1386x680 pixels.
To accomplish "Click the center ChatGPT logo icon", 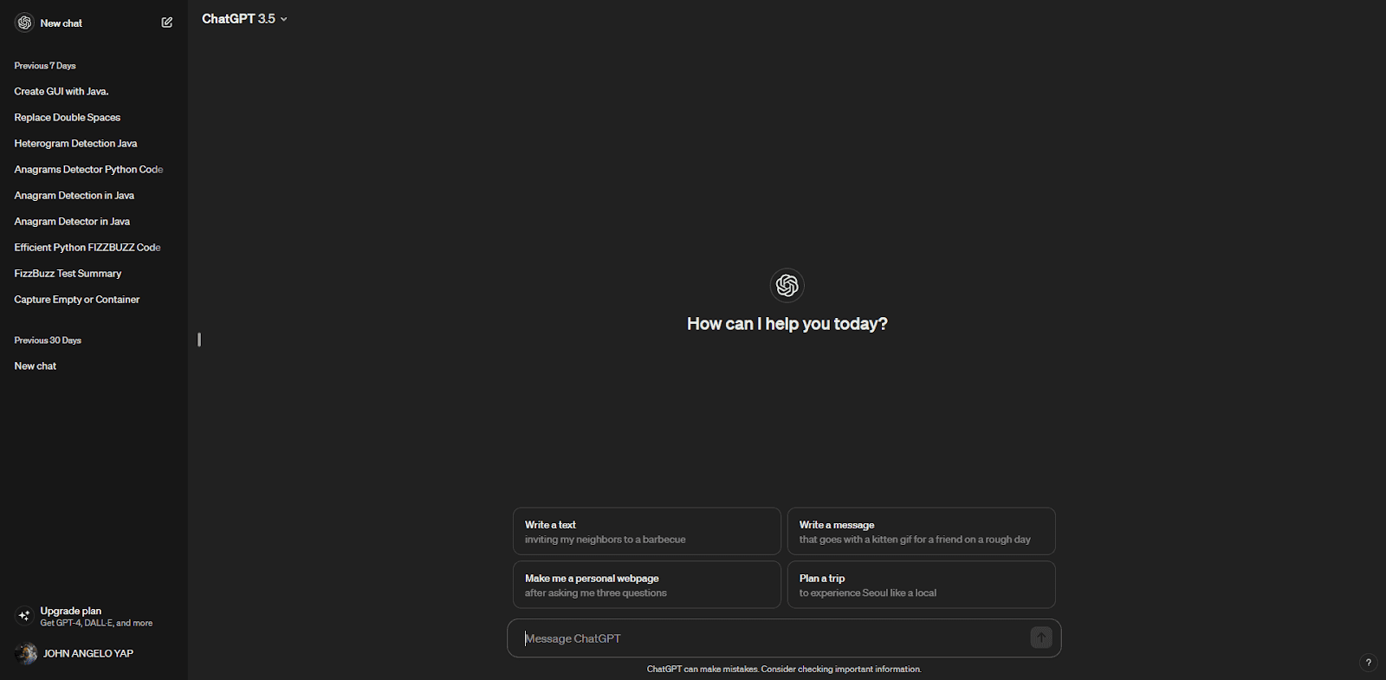I will click(787, 285).
